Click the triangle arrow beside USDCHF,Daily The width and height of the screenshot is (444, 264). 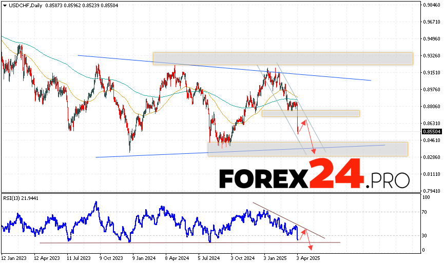pos(4,4)
